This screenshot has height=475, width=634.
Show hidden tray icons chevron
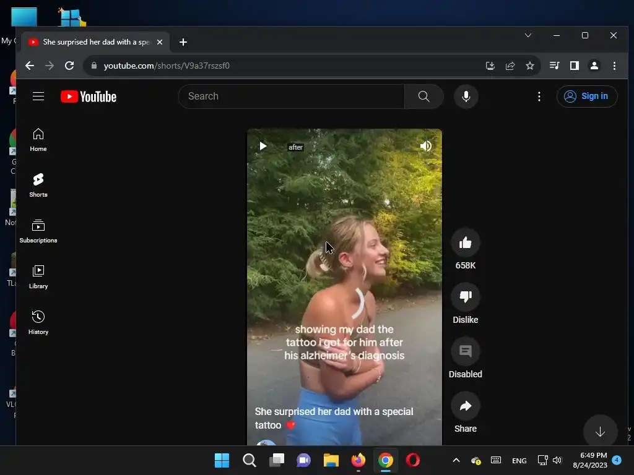tap(456, 460)
